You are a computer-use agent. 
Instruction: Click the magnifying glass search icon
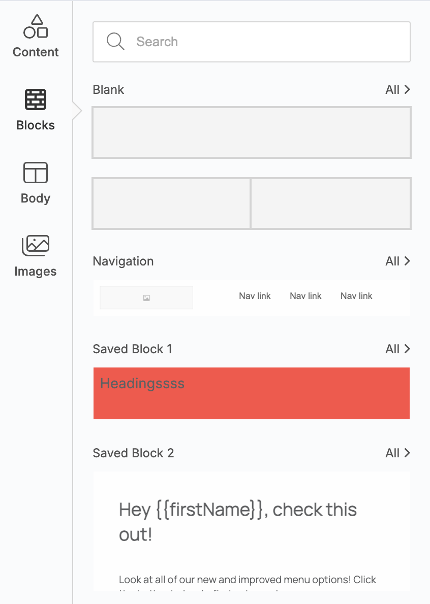pos(115,42)
